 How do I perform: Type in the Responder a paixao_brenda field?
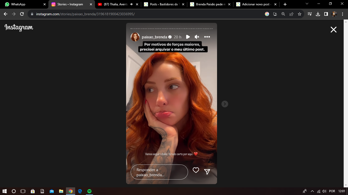[159, 172]
